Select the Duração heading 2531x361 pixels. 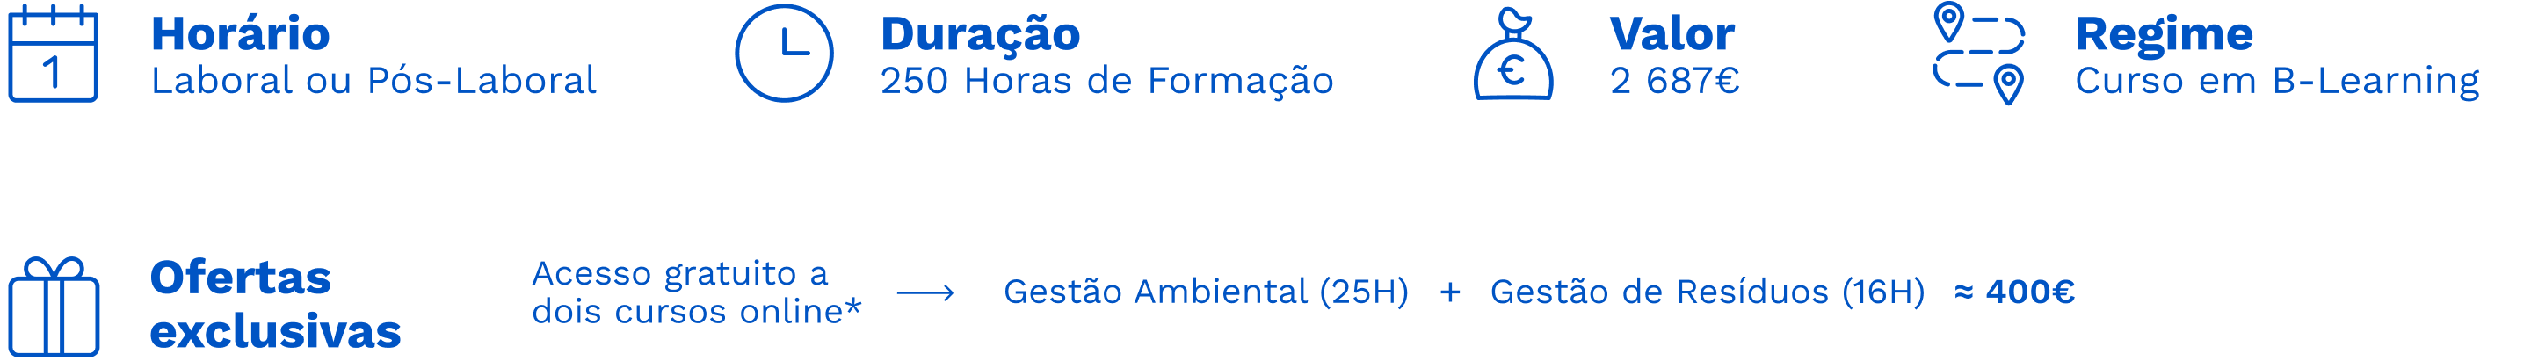(x=980, y=33)
